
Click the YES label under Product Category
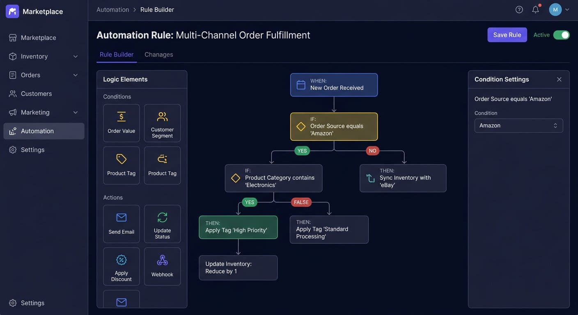(250, 202)
